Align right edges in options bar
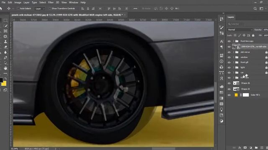This screenshot has height=150, width=268. coord(93,8)
